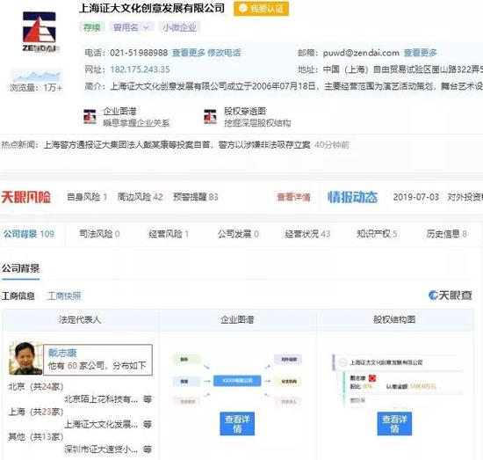Click the Zendai company logo

(x=40, y=32)
